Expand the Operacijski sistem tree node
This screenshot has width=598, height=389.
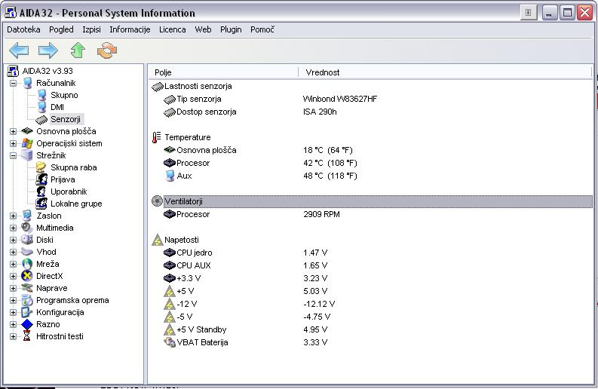point(13,144)
